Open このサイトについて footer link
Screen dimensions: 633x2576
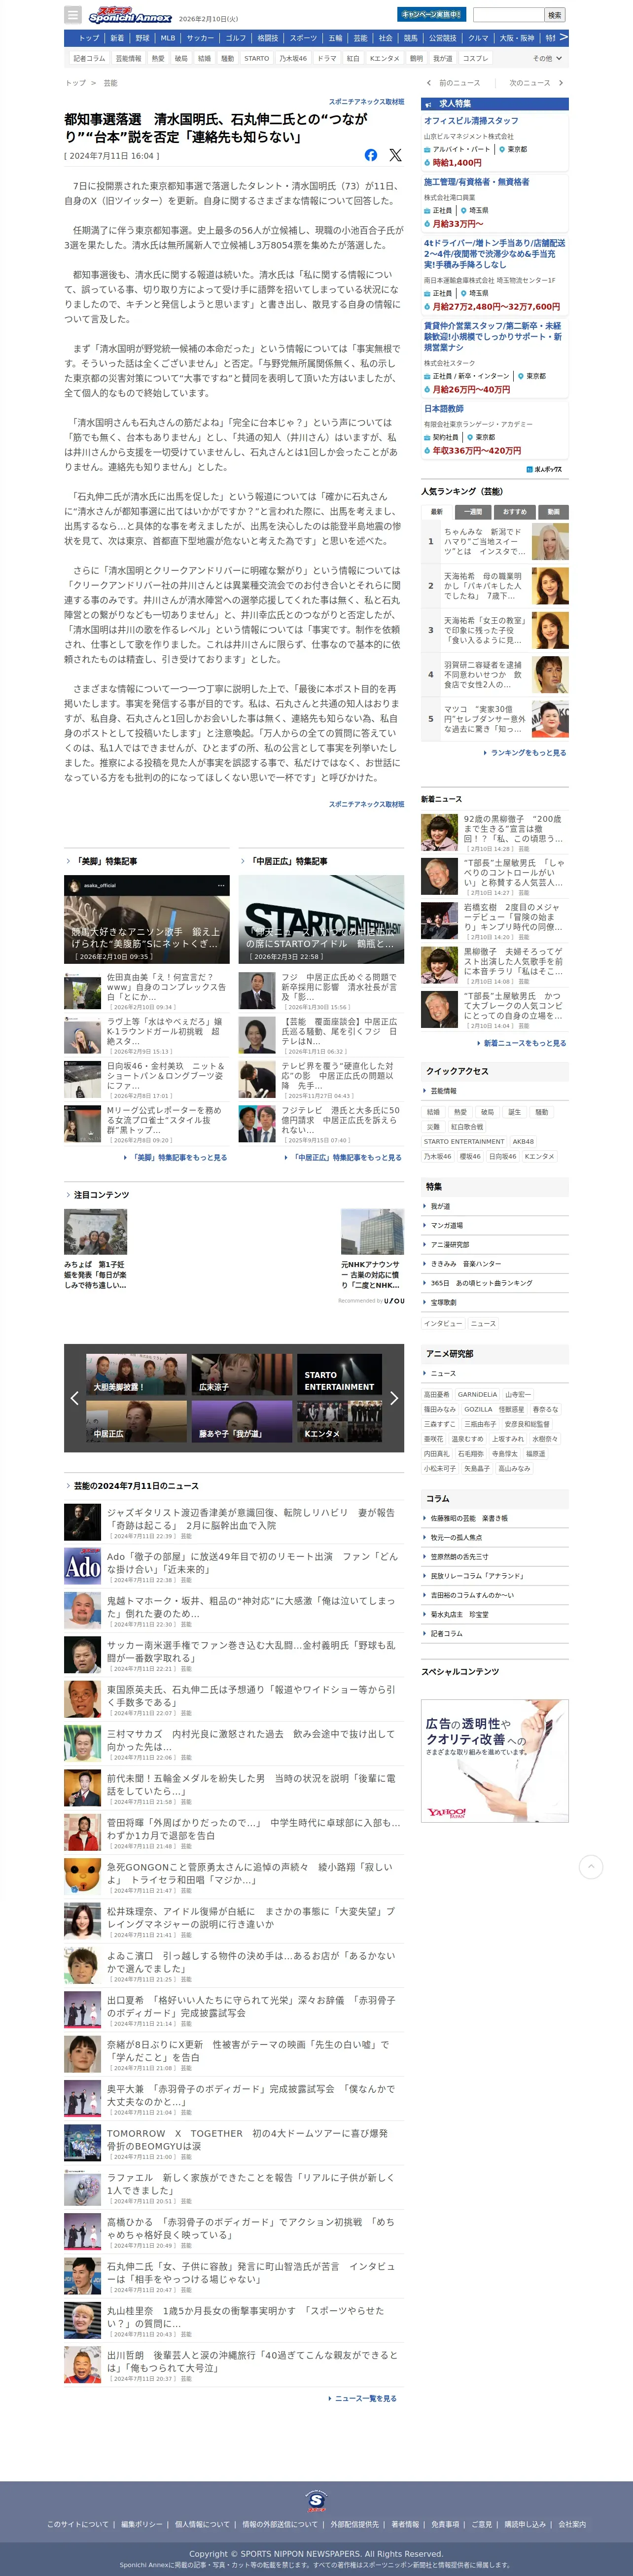coord(78,2524)
